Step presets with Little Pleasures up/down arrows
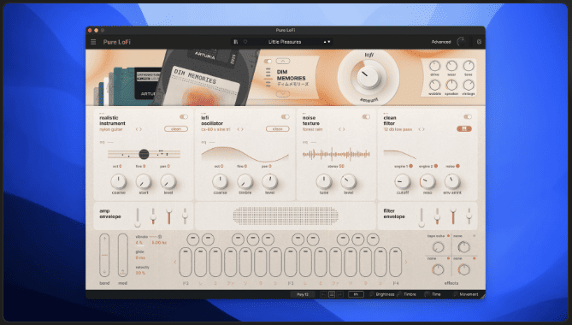 pyautogui.click(x=327, y=42)
